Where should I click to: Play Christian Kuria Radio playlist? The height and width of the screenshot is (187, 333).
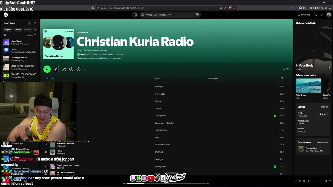(x=47, y=69)
